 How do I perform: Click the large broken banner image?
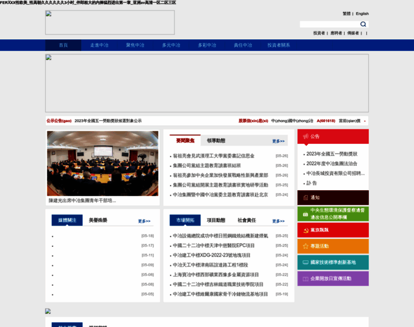pos(207,83)
